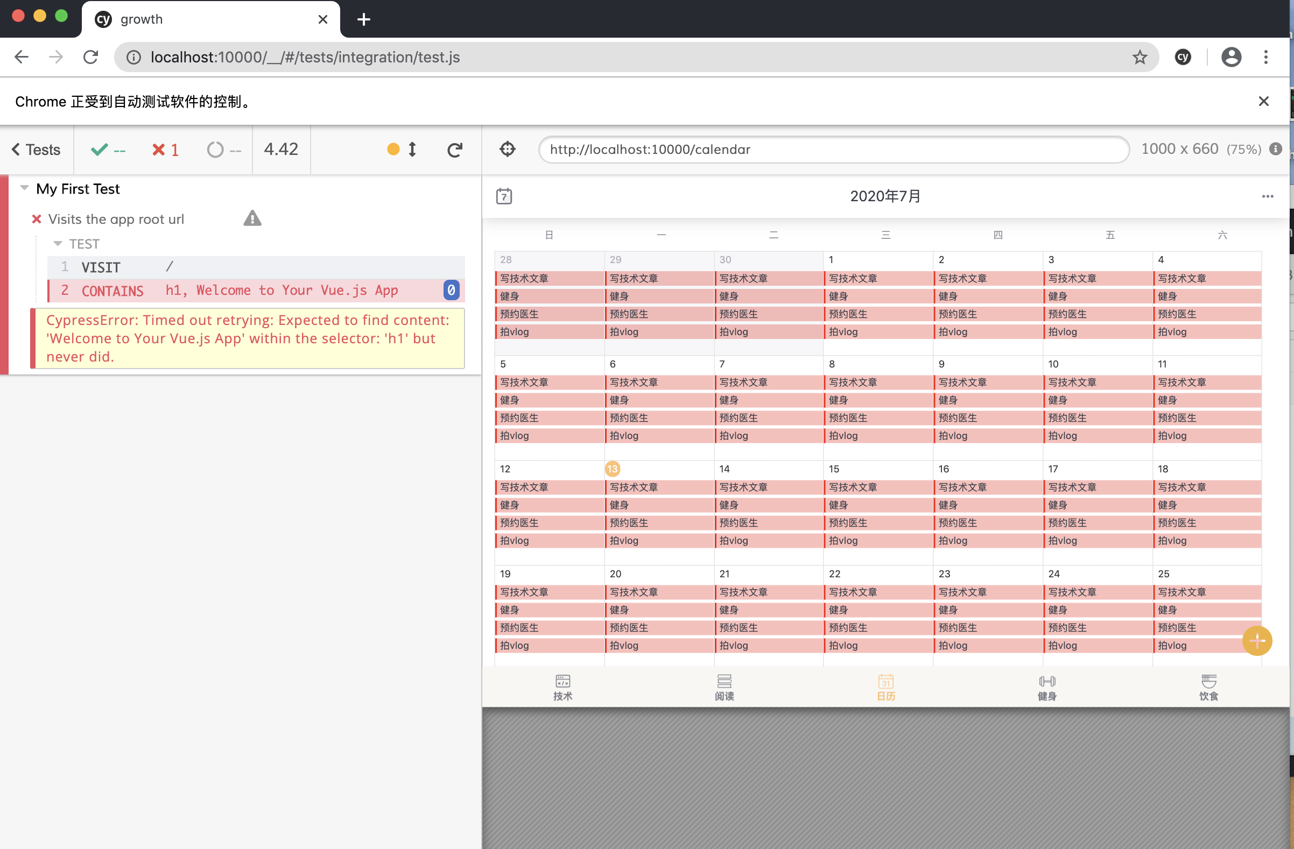Collapse the My First Test suite
1294x849 pixels.
click(x=24, y=188)
